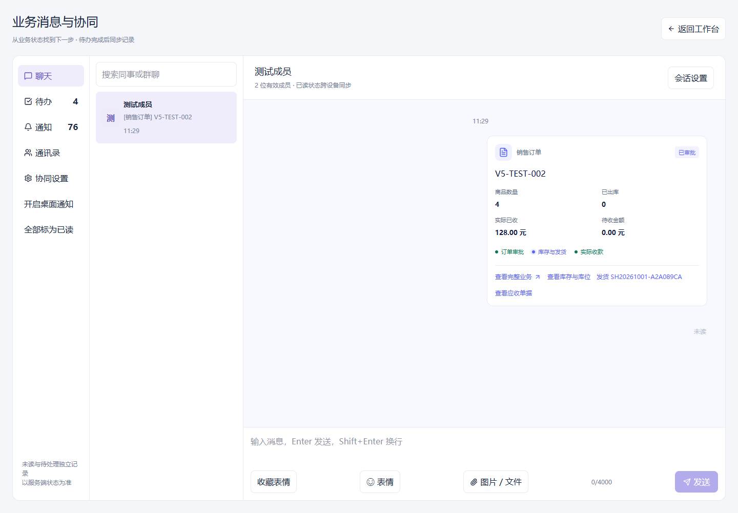
Task: Open the 查看库存与库位 link
Action: (x=569, y=277)
